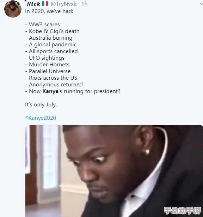The height and width of the screenshot is (217, 203).
Task: Select the "UFO sightings" line
Action: click(x=45, y=58)
